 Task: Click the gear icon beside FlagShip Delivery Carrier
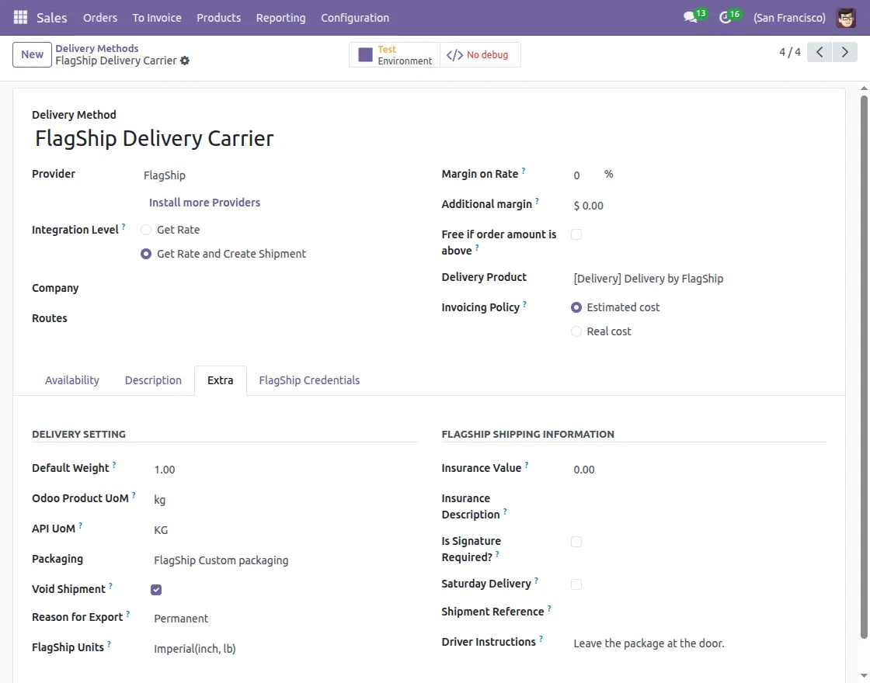tap(184, 61)
